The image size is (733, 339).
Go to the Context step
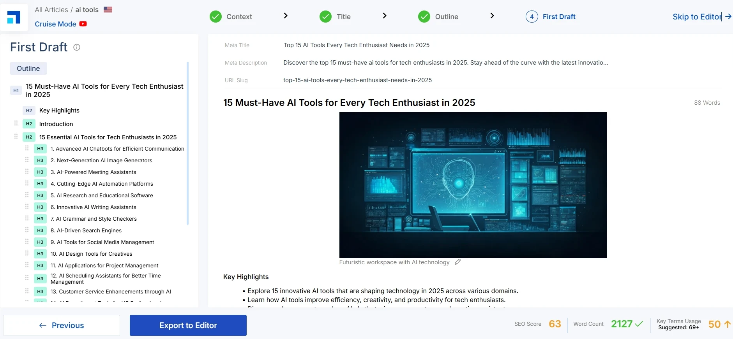click(x=239, y=17)
